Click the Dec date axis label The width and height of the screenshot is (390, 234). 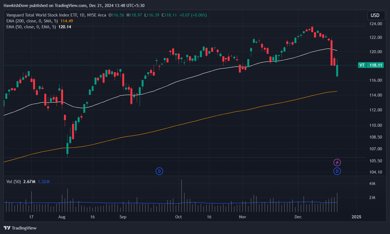point(298,217)
